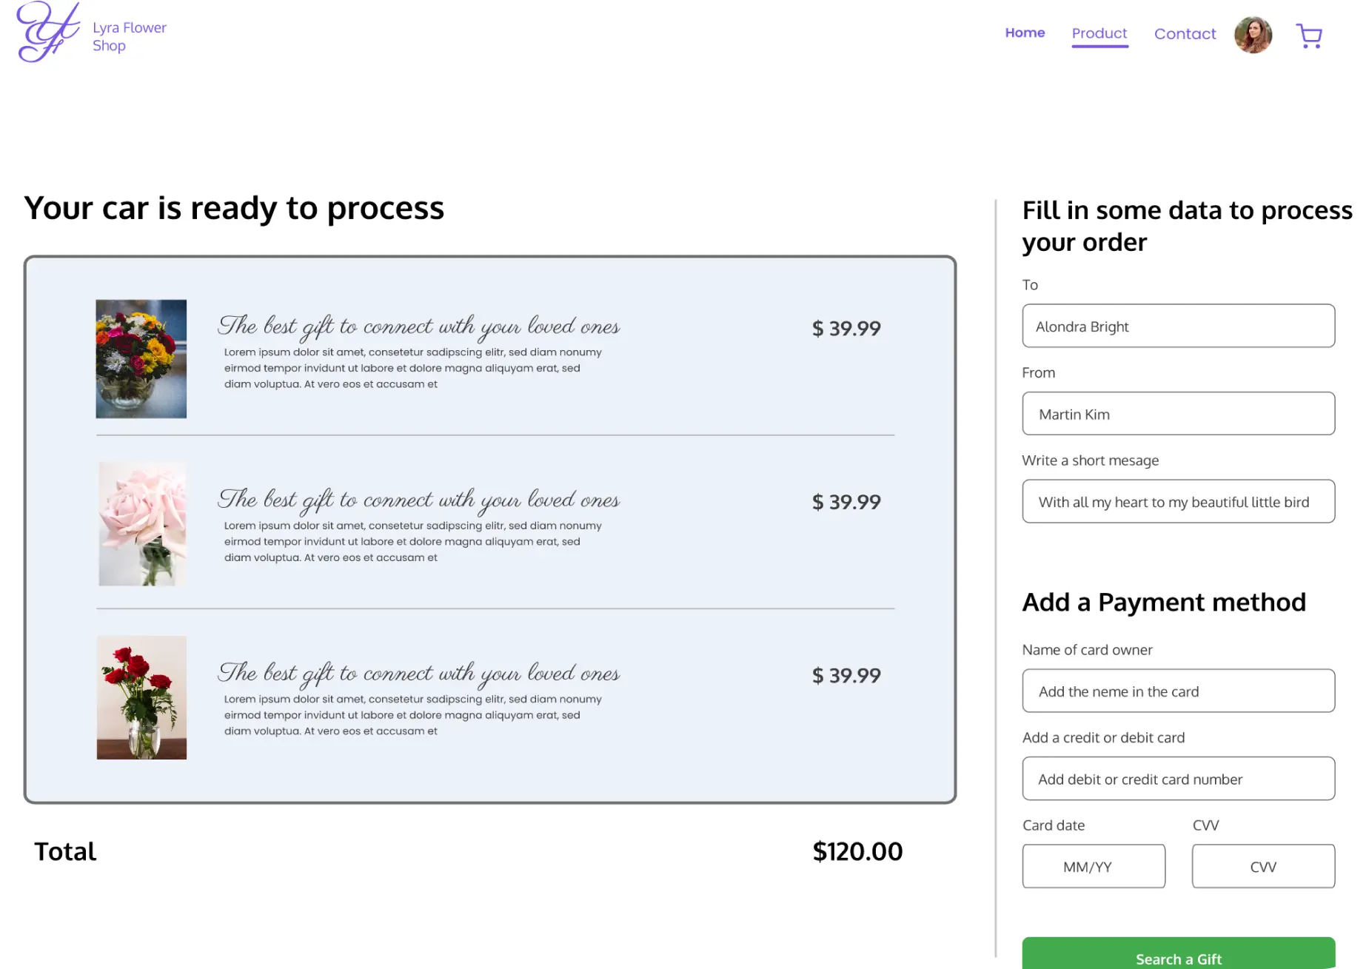Edit the short message input field
Screen dimensions: 1366x969
tap(1178, 501)
